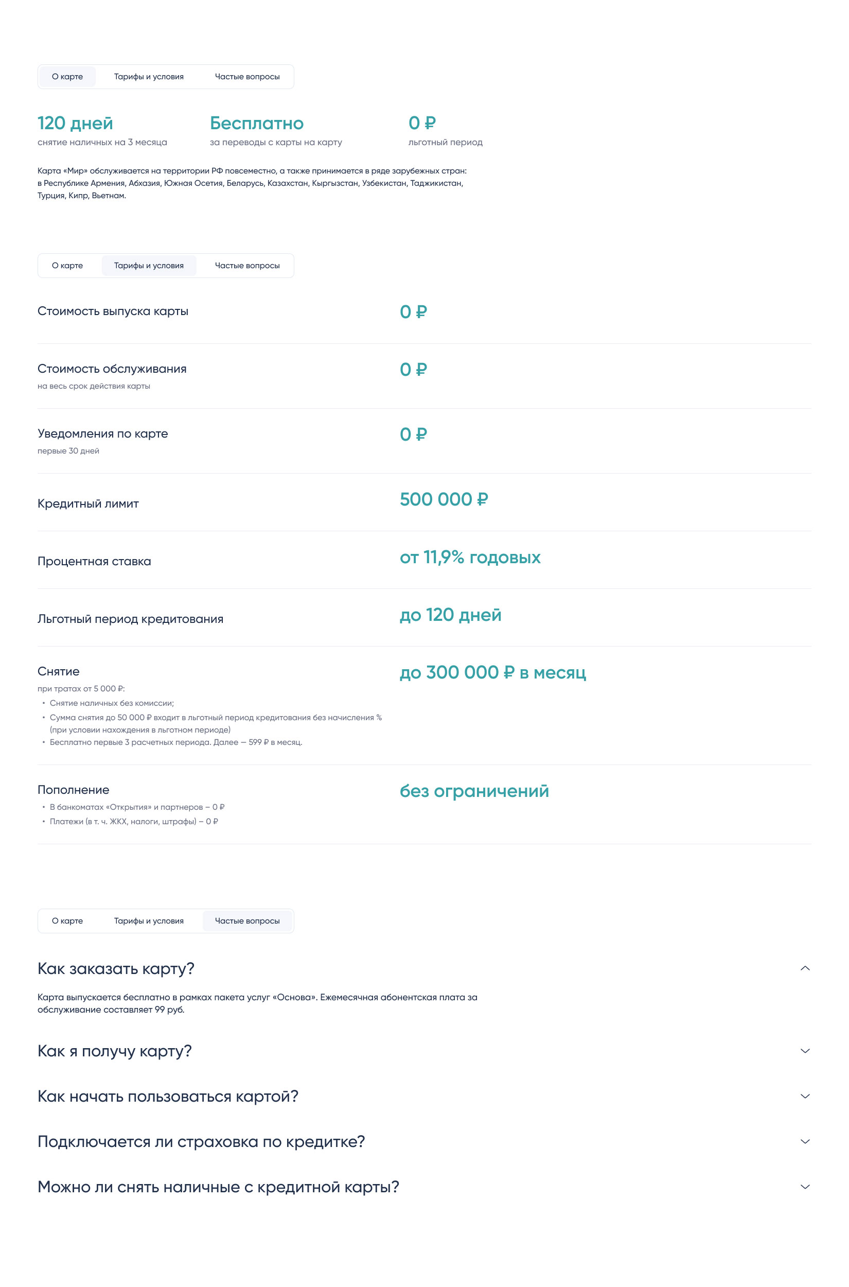Open 'Подключается ли страховка по кредитке?' answer
The image size is (849, 1287).
click(201, 1142)
